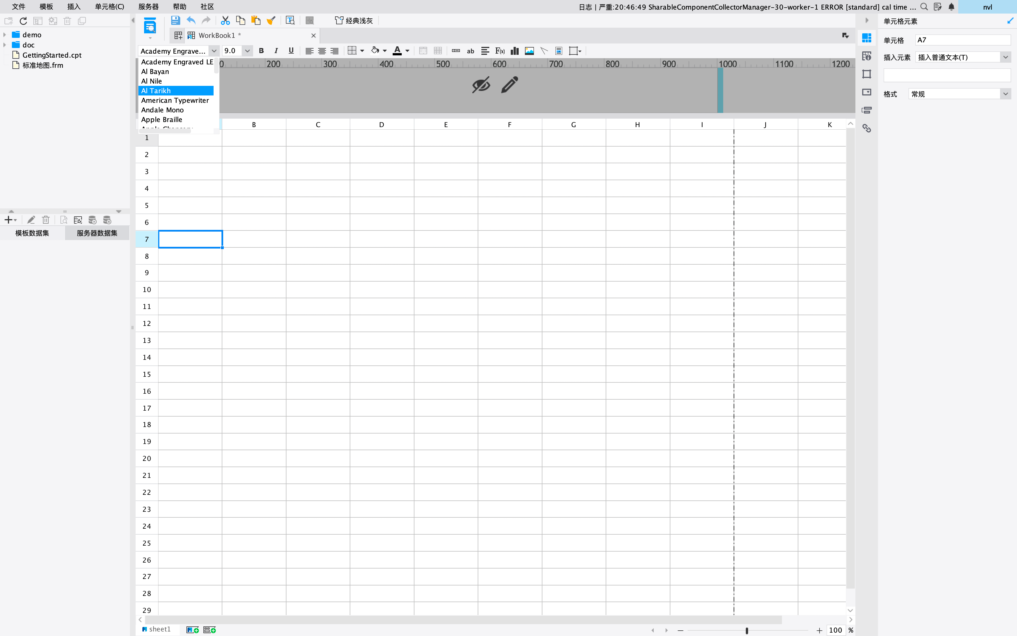This screenshot has width=1017, height=636.
Task: Click the insert sub-report icon
Action: pos(559,51)
